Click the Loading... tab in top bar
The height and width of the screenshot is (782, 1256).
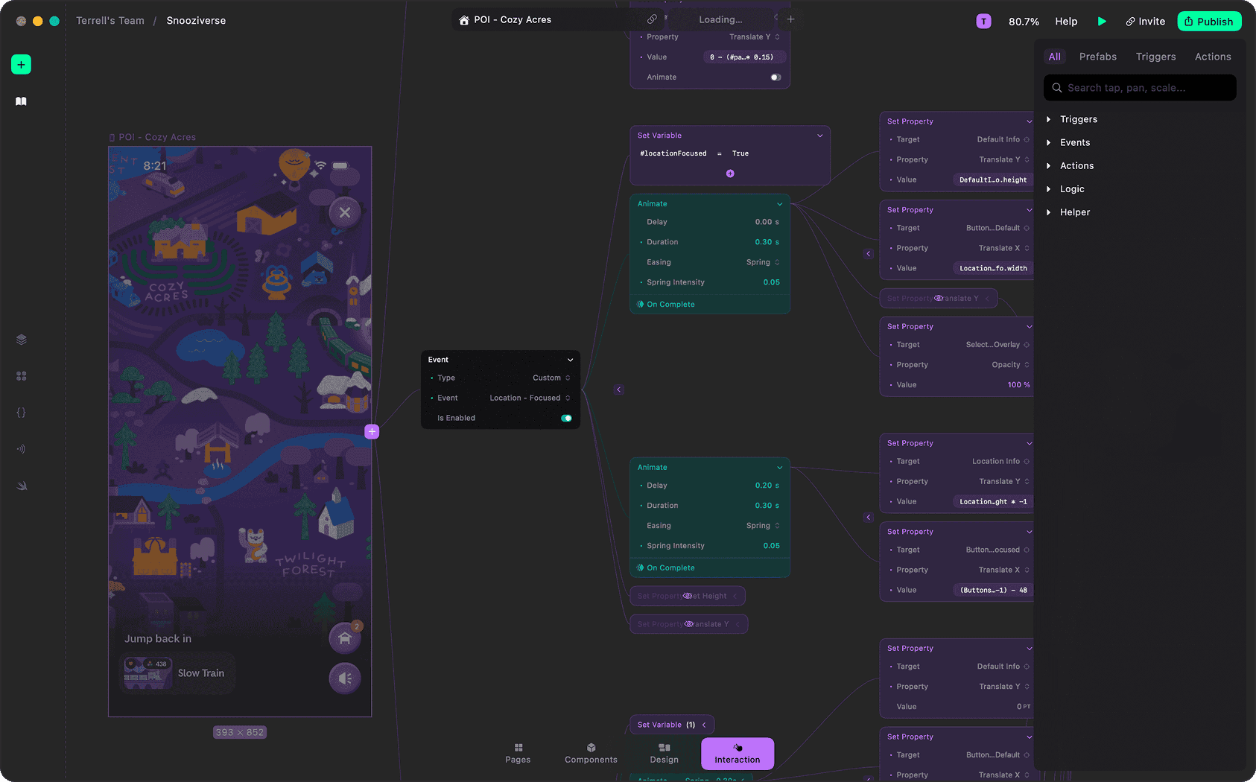tap(720, 20)
